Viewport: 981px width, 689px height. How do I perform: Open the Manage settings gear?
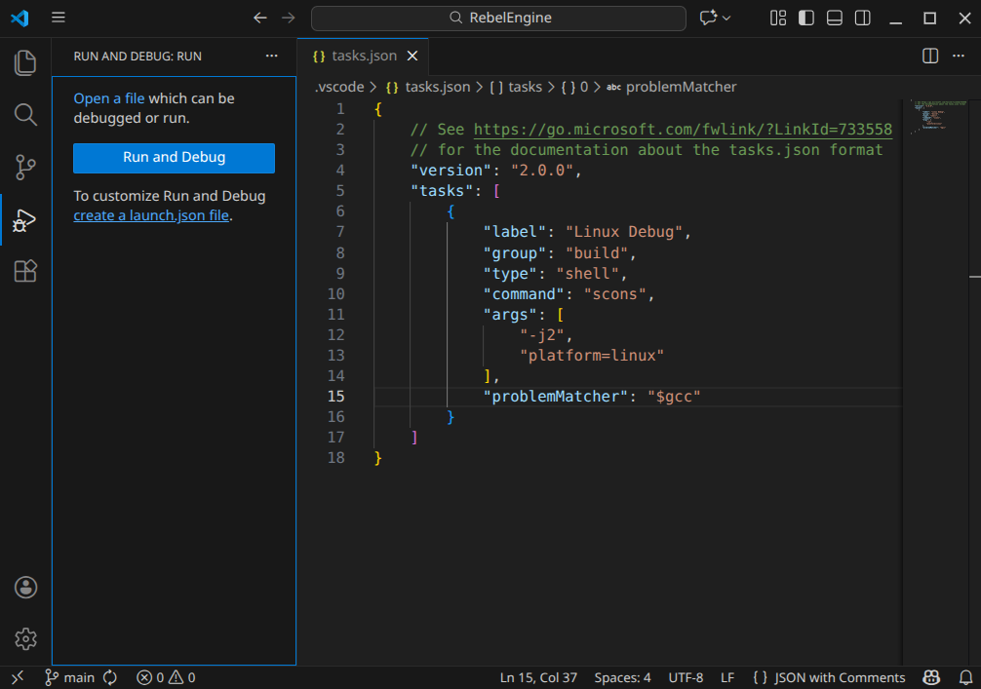25,639
